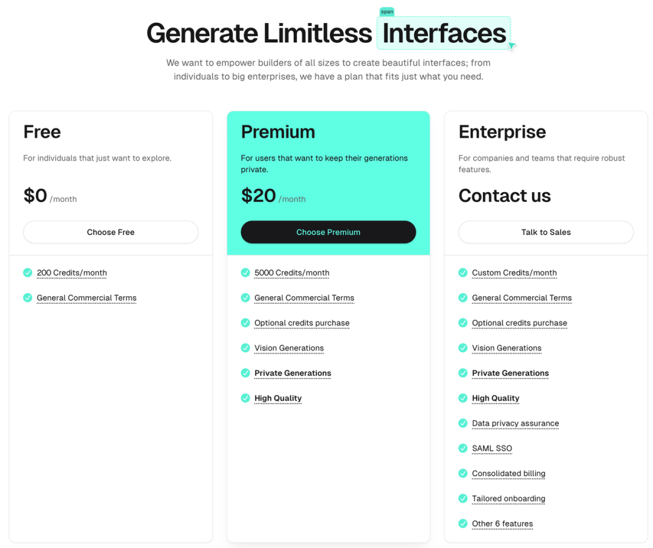Click the teal cursor arrow near Interfaces
653x548 pixels.
pos(512,46)
